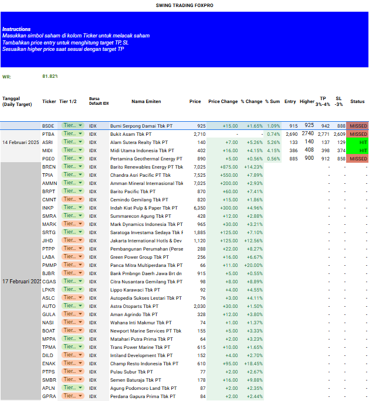The image size is (369, 401).
Task: Click the Ticker column header
Action: (49, 101)
